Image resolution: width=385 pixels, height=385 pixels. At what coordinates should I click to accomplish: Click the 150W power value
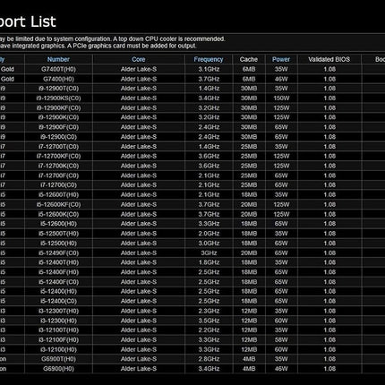pos(281,98)
